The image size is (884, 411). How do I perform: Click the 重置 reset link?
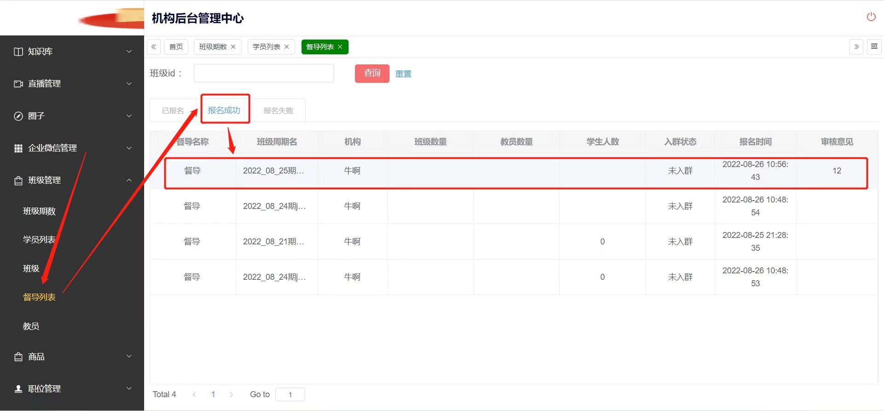[403, 74]
